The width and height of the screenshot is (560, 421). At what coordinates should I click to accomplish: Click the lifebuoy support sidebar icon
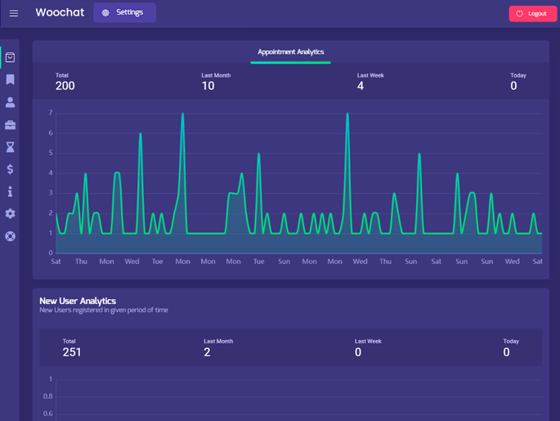10,236
